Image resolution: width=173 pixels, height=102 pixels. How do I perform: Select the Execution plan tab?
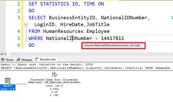[x=46, y=59]
